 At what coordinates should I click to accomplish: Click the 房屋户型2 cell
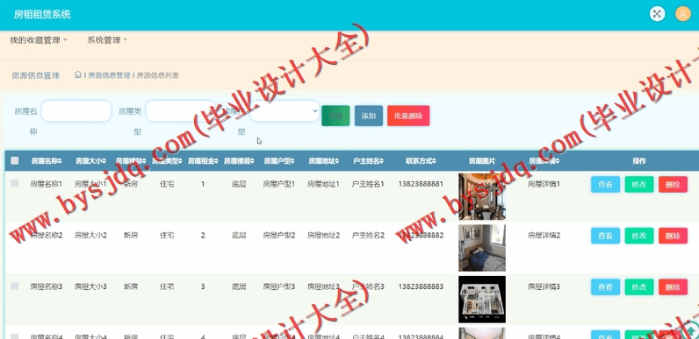(278, 235)
